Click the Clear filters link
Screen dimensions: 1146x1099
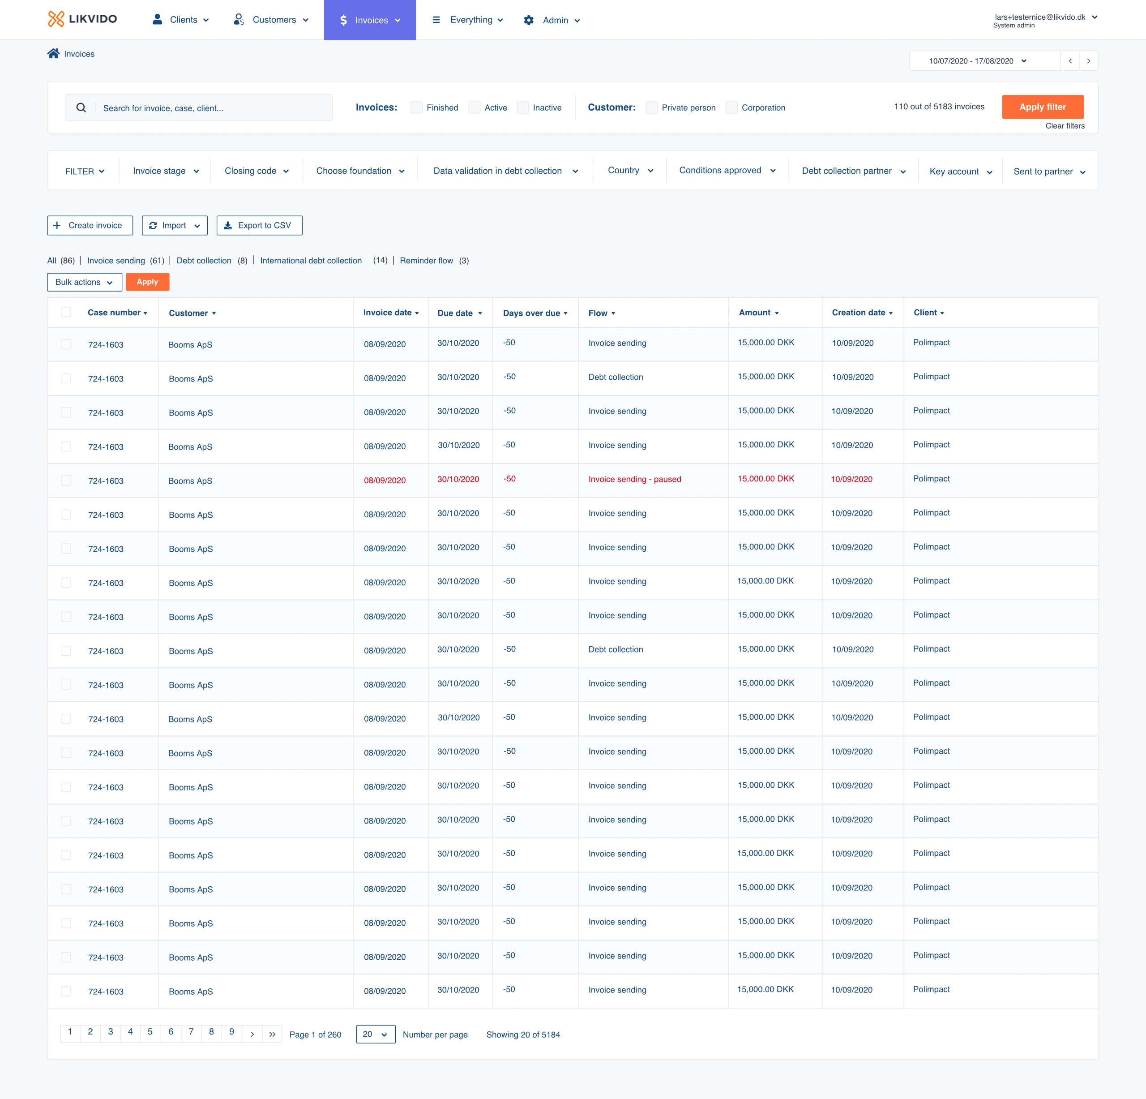click(x=1064, y=126)
